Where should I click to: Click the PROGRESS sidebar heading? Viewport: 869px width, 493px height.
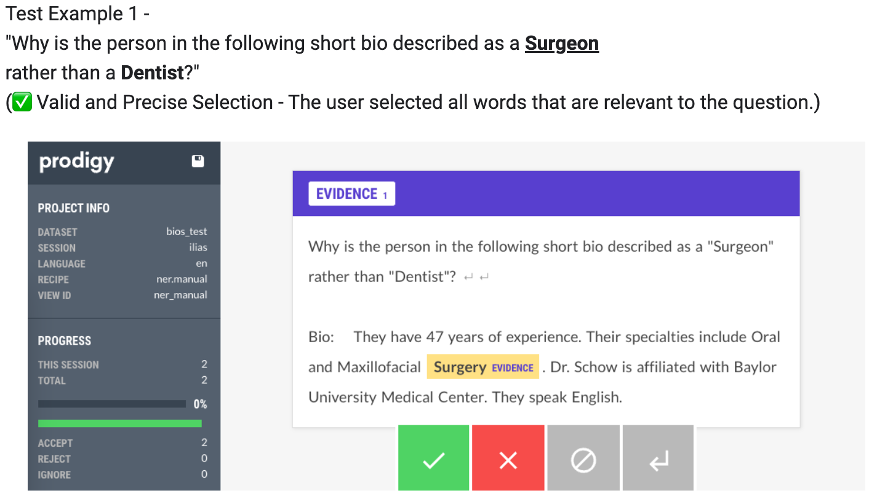tap(65, 341)
